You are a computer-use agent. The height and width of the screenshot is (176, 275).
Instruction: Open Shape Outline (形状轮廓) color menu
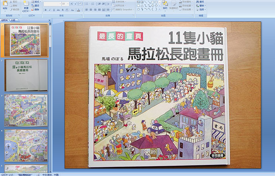tap(186, 5)
